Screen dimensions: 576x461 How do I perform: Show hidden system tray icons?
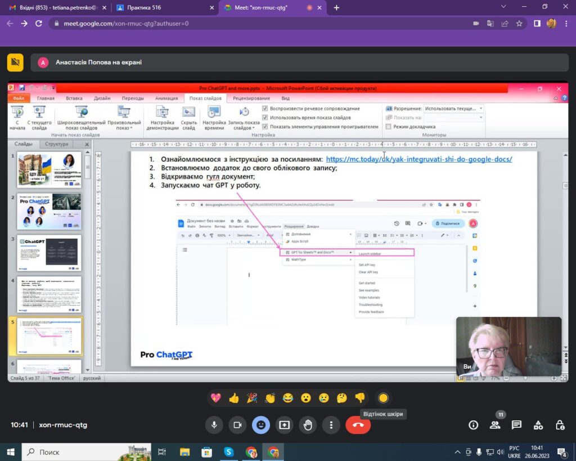pos(457,451)
